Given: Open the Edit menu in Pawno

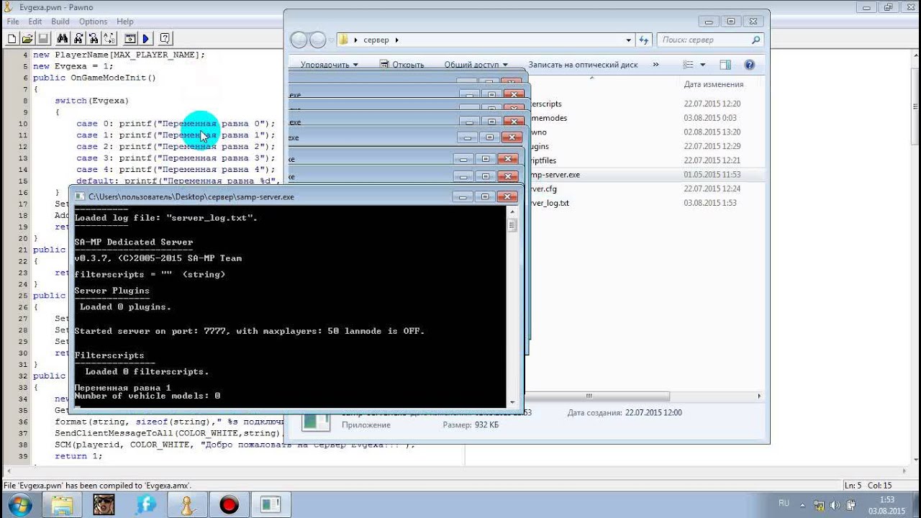Looking at the screenshot, I should (35, 22).
